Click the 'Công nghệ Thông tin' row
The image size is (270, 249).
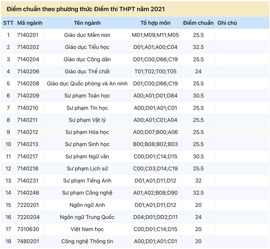(135, 241)
